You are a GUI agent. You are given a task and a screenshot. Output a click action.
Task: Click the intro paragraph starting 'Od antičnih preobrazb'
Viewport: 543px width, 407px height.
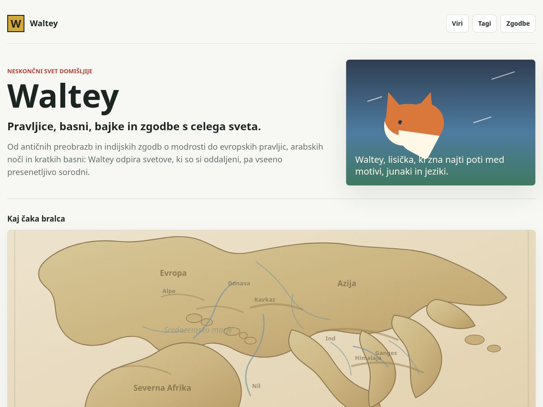165,160
